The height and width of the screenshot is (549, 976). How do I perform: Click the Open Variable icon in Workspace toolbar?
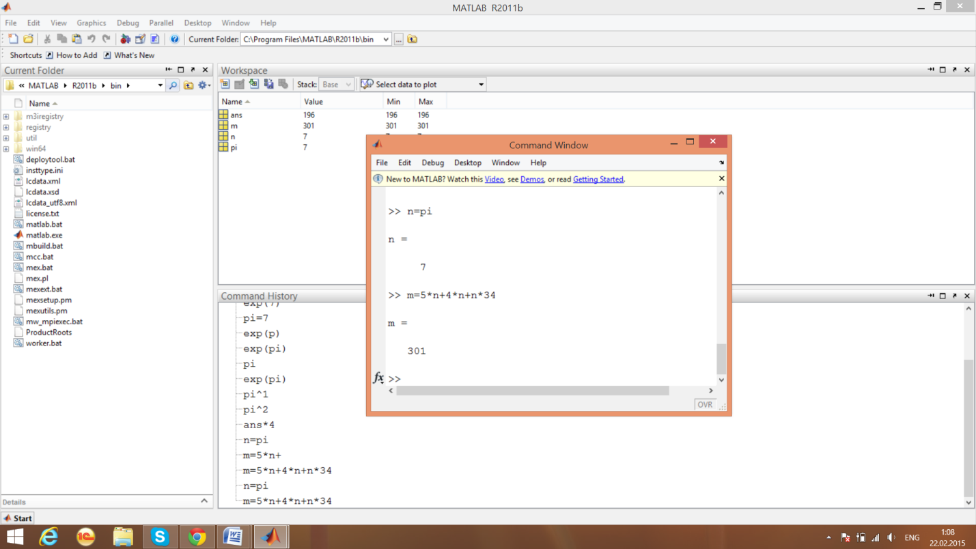[x=240, y=84]
